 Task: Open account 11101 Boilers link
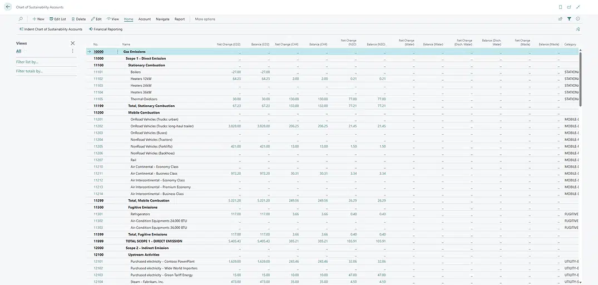coord(98,72)
